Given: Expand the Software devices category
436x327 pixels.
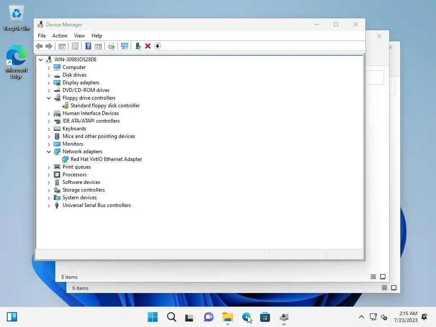Looking at the screenshot, I should [x=49, y=182].
